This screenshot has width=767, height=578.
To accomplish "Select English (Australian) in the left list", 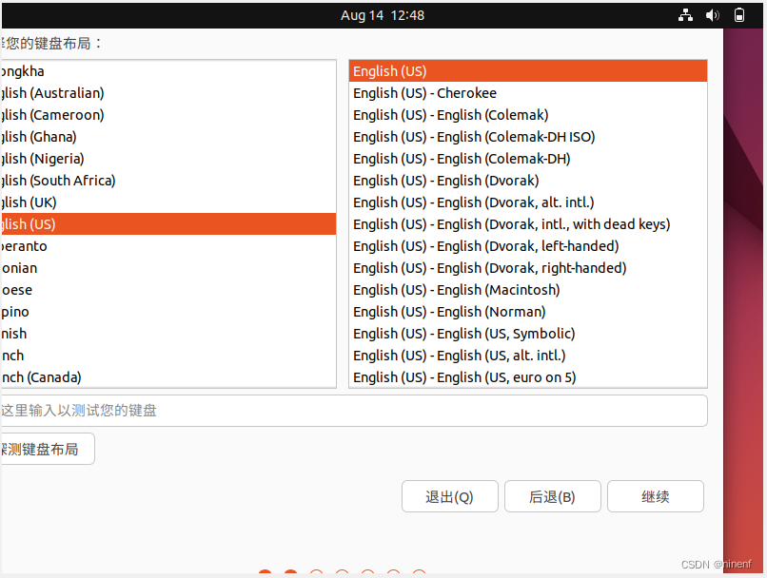I will click(168, 93).
